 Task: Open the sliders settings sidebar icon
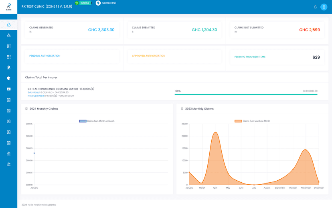point(9,46)
